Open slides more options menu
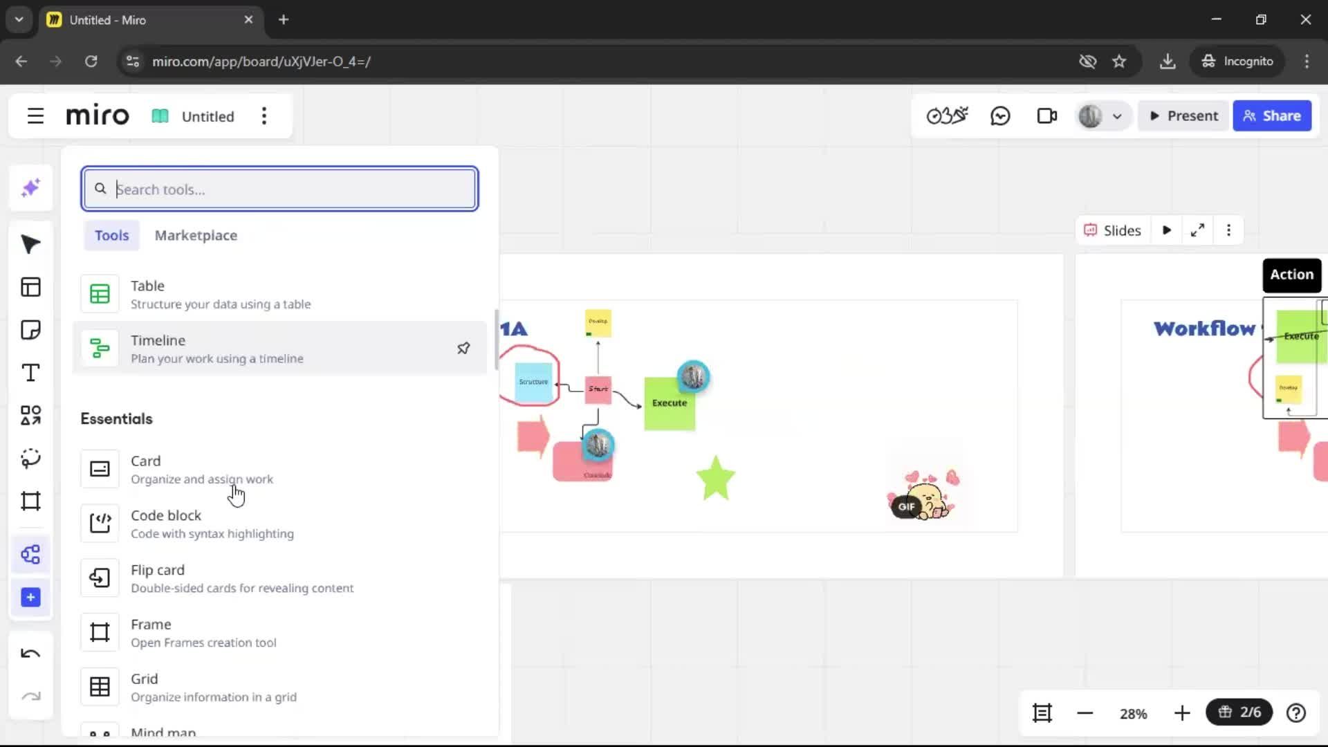Image resolution: width=1328 pixels, height=747 pixels. coord(1228,230)
